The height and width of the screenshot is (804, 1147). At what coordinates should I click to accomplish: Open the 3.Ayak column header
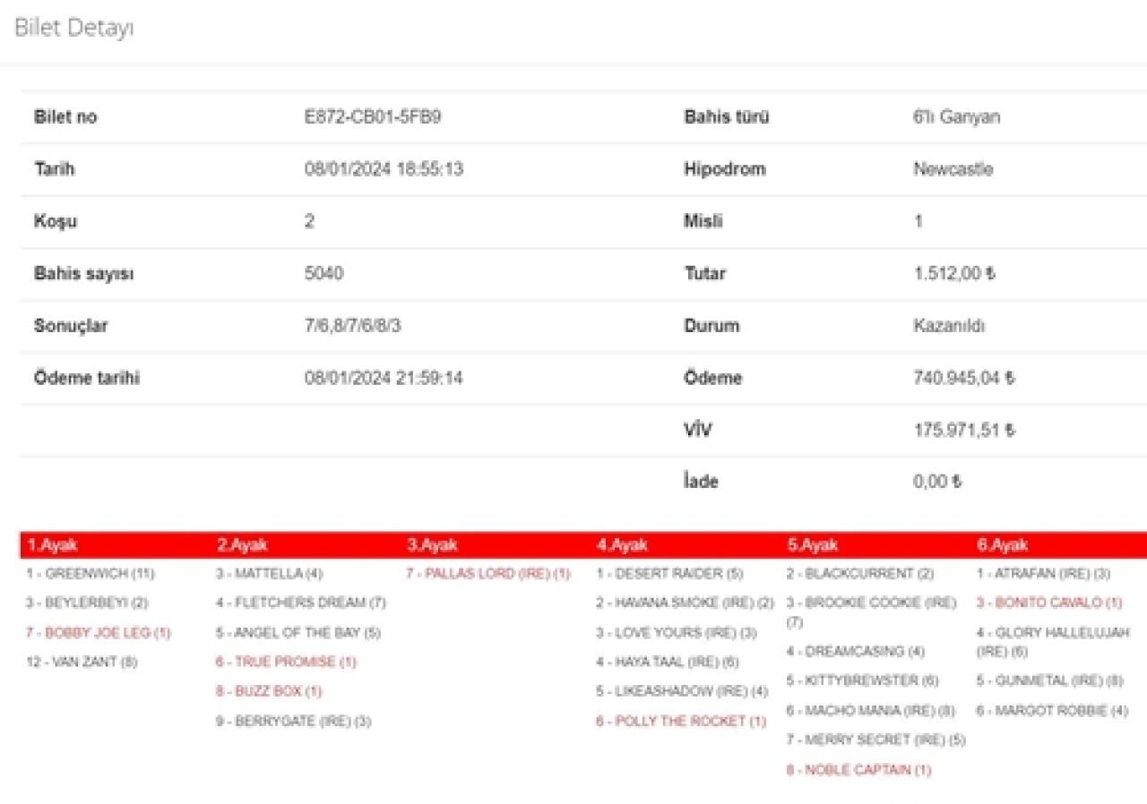point(432,545)
